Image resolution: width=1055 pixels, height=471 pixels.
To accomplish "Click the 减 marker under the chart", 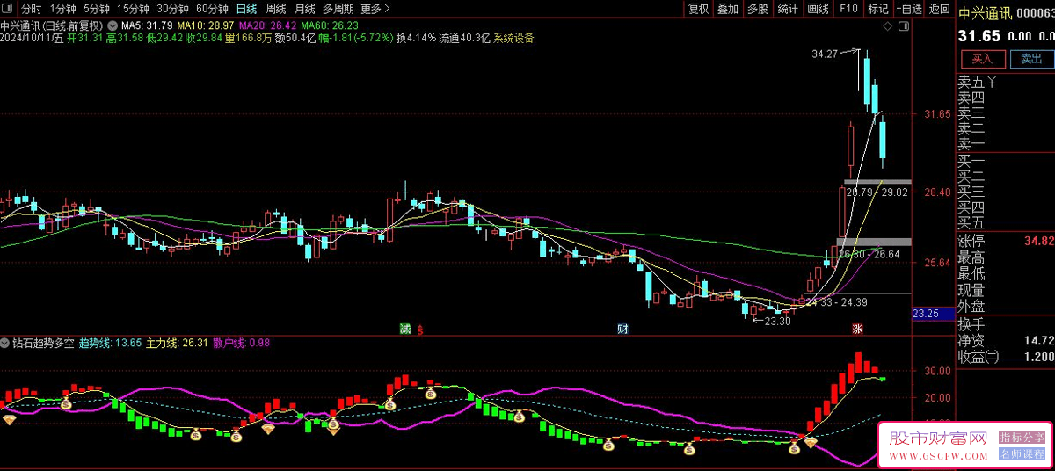I will point(404,330).
